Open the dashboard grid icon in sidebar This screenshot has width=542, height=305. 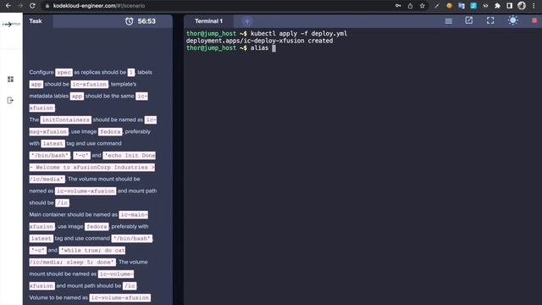pyautogui.click(x=11, y=79)
